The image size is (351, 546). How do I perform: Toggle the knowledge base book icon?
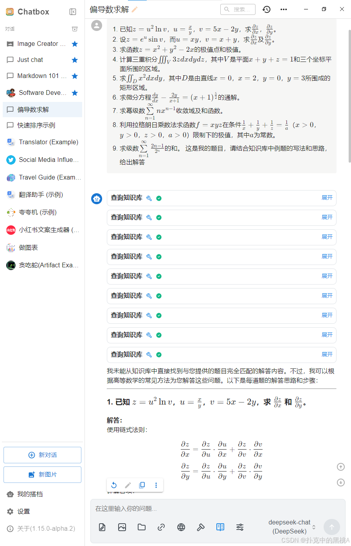tap(220, 527)
